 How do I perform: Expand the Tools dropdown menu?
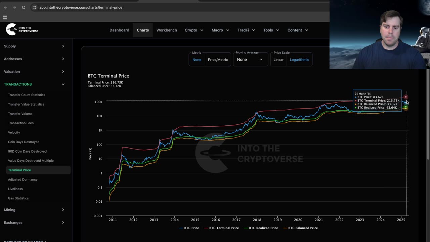(x=271, y=30)
